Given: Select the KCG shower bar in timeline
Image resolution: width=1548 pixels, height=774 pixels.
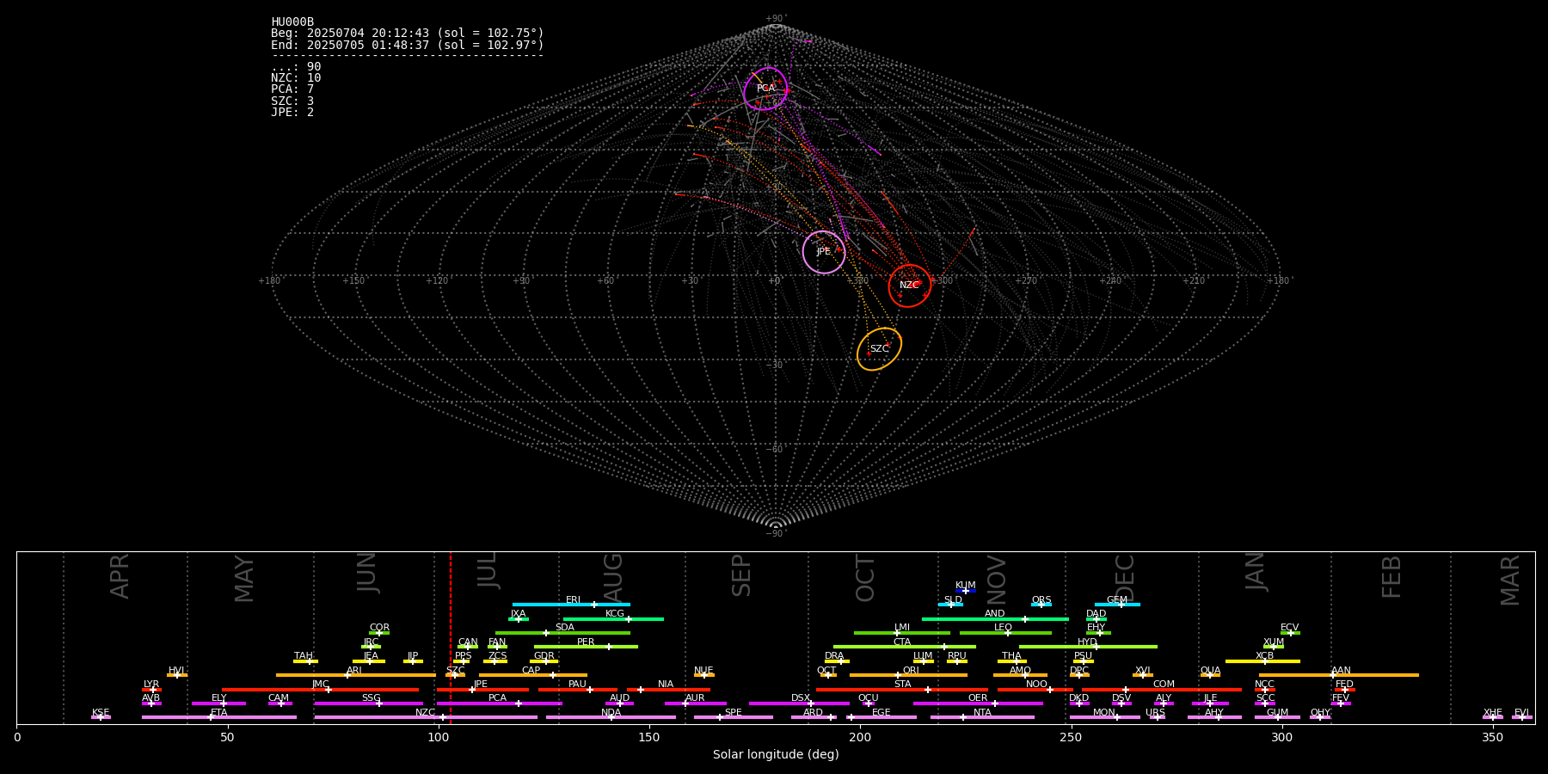Looking at the screenshot, I should (613, 618).
